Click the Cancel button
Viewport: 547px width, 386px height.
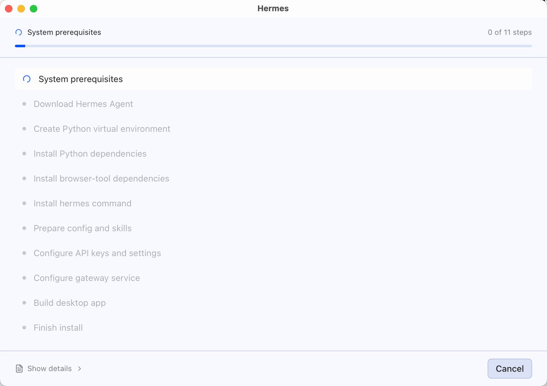click(x=510, y=369)
